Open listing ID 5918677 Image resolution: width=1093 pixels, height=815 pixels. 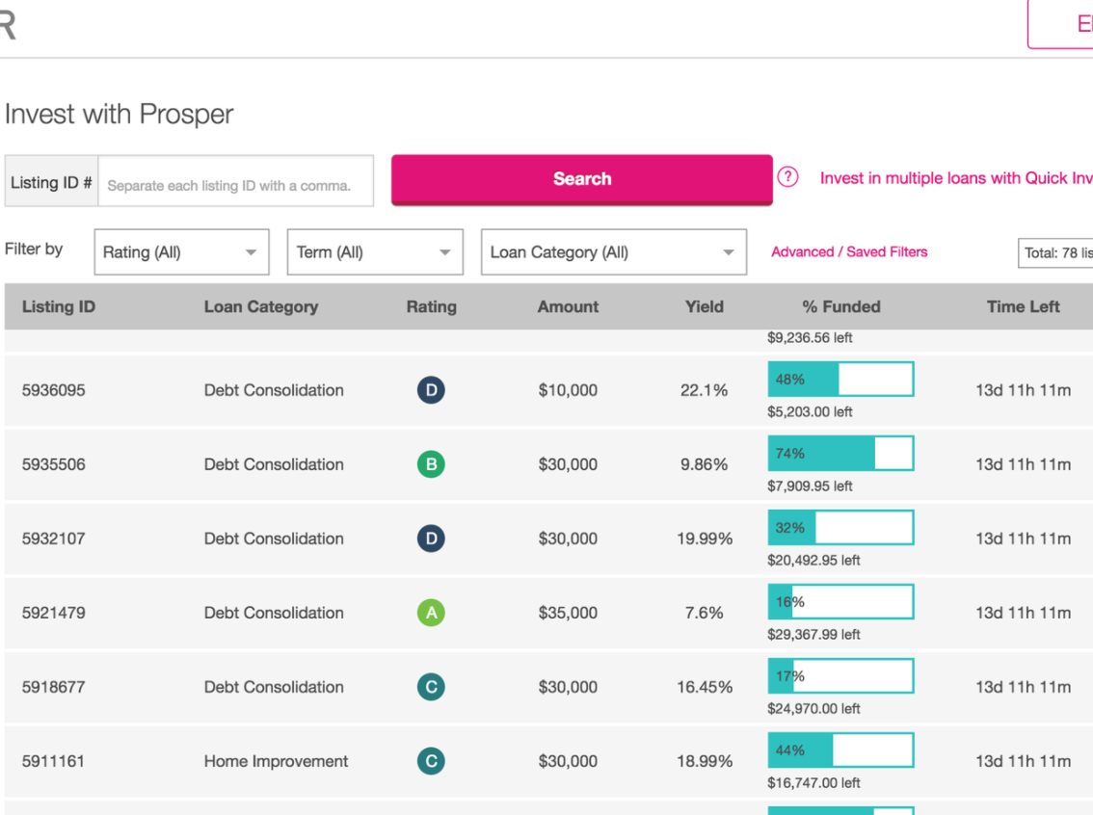point(54,687)
